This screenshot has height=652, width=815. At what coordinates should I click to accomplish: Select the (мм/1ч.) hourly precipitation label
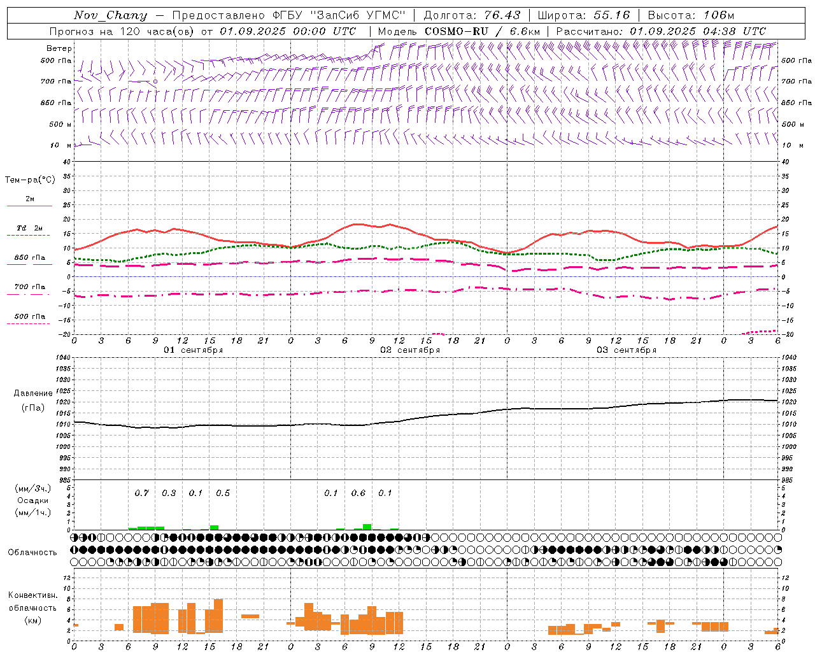[33, 513]
